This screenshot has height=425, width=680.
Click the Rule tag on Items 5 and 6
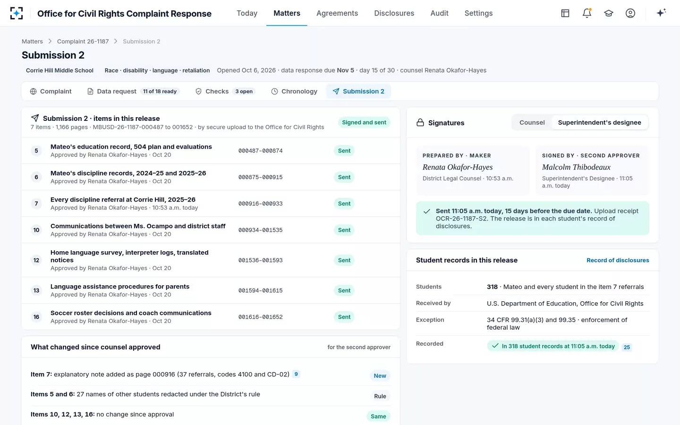pyautogui.click(x=380, y=396)
